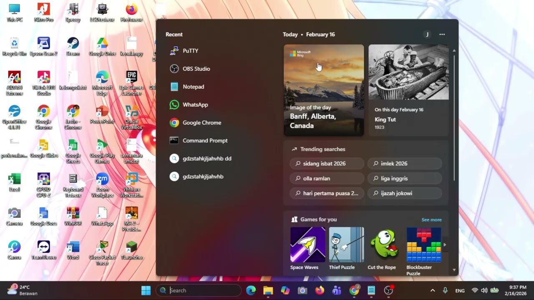Open Microsoft Teams from the taskbar
534x300 pixels.
pyautogui.click(x=337, y=290)
